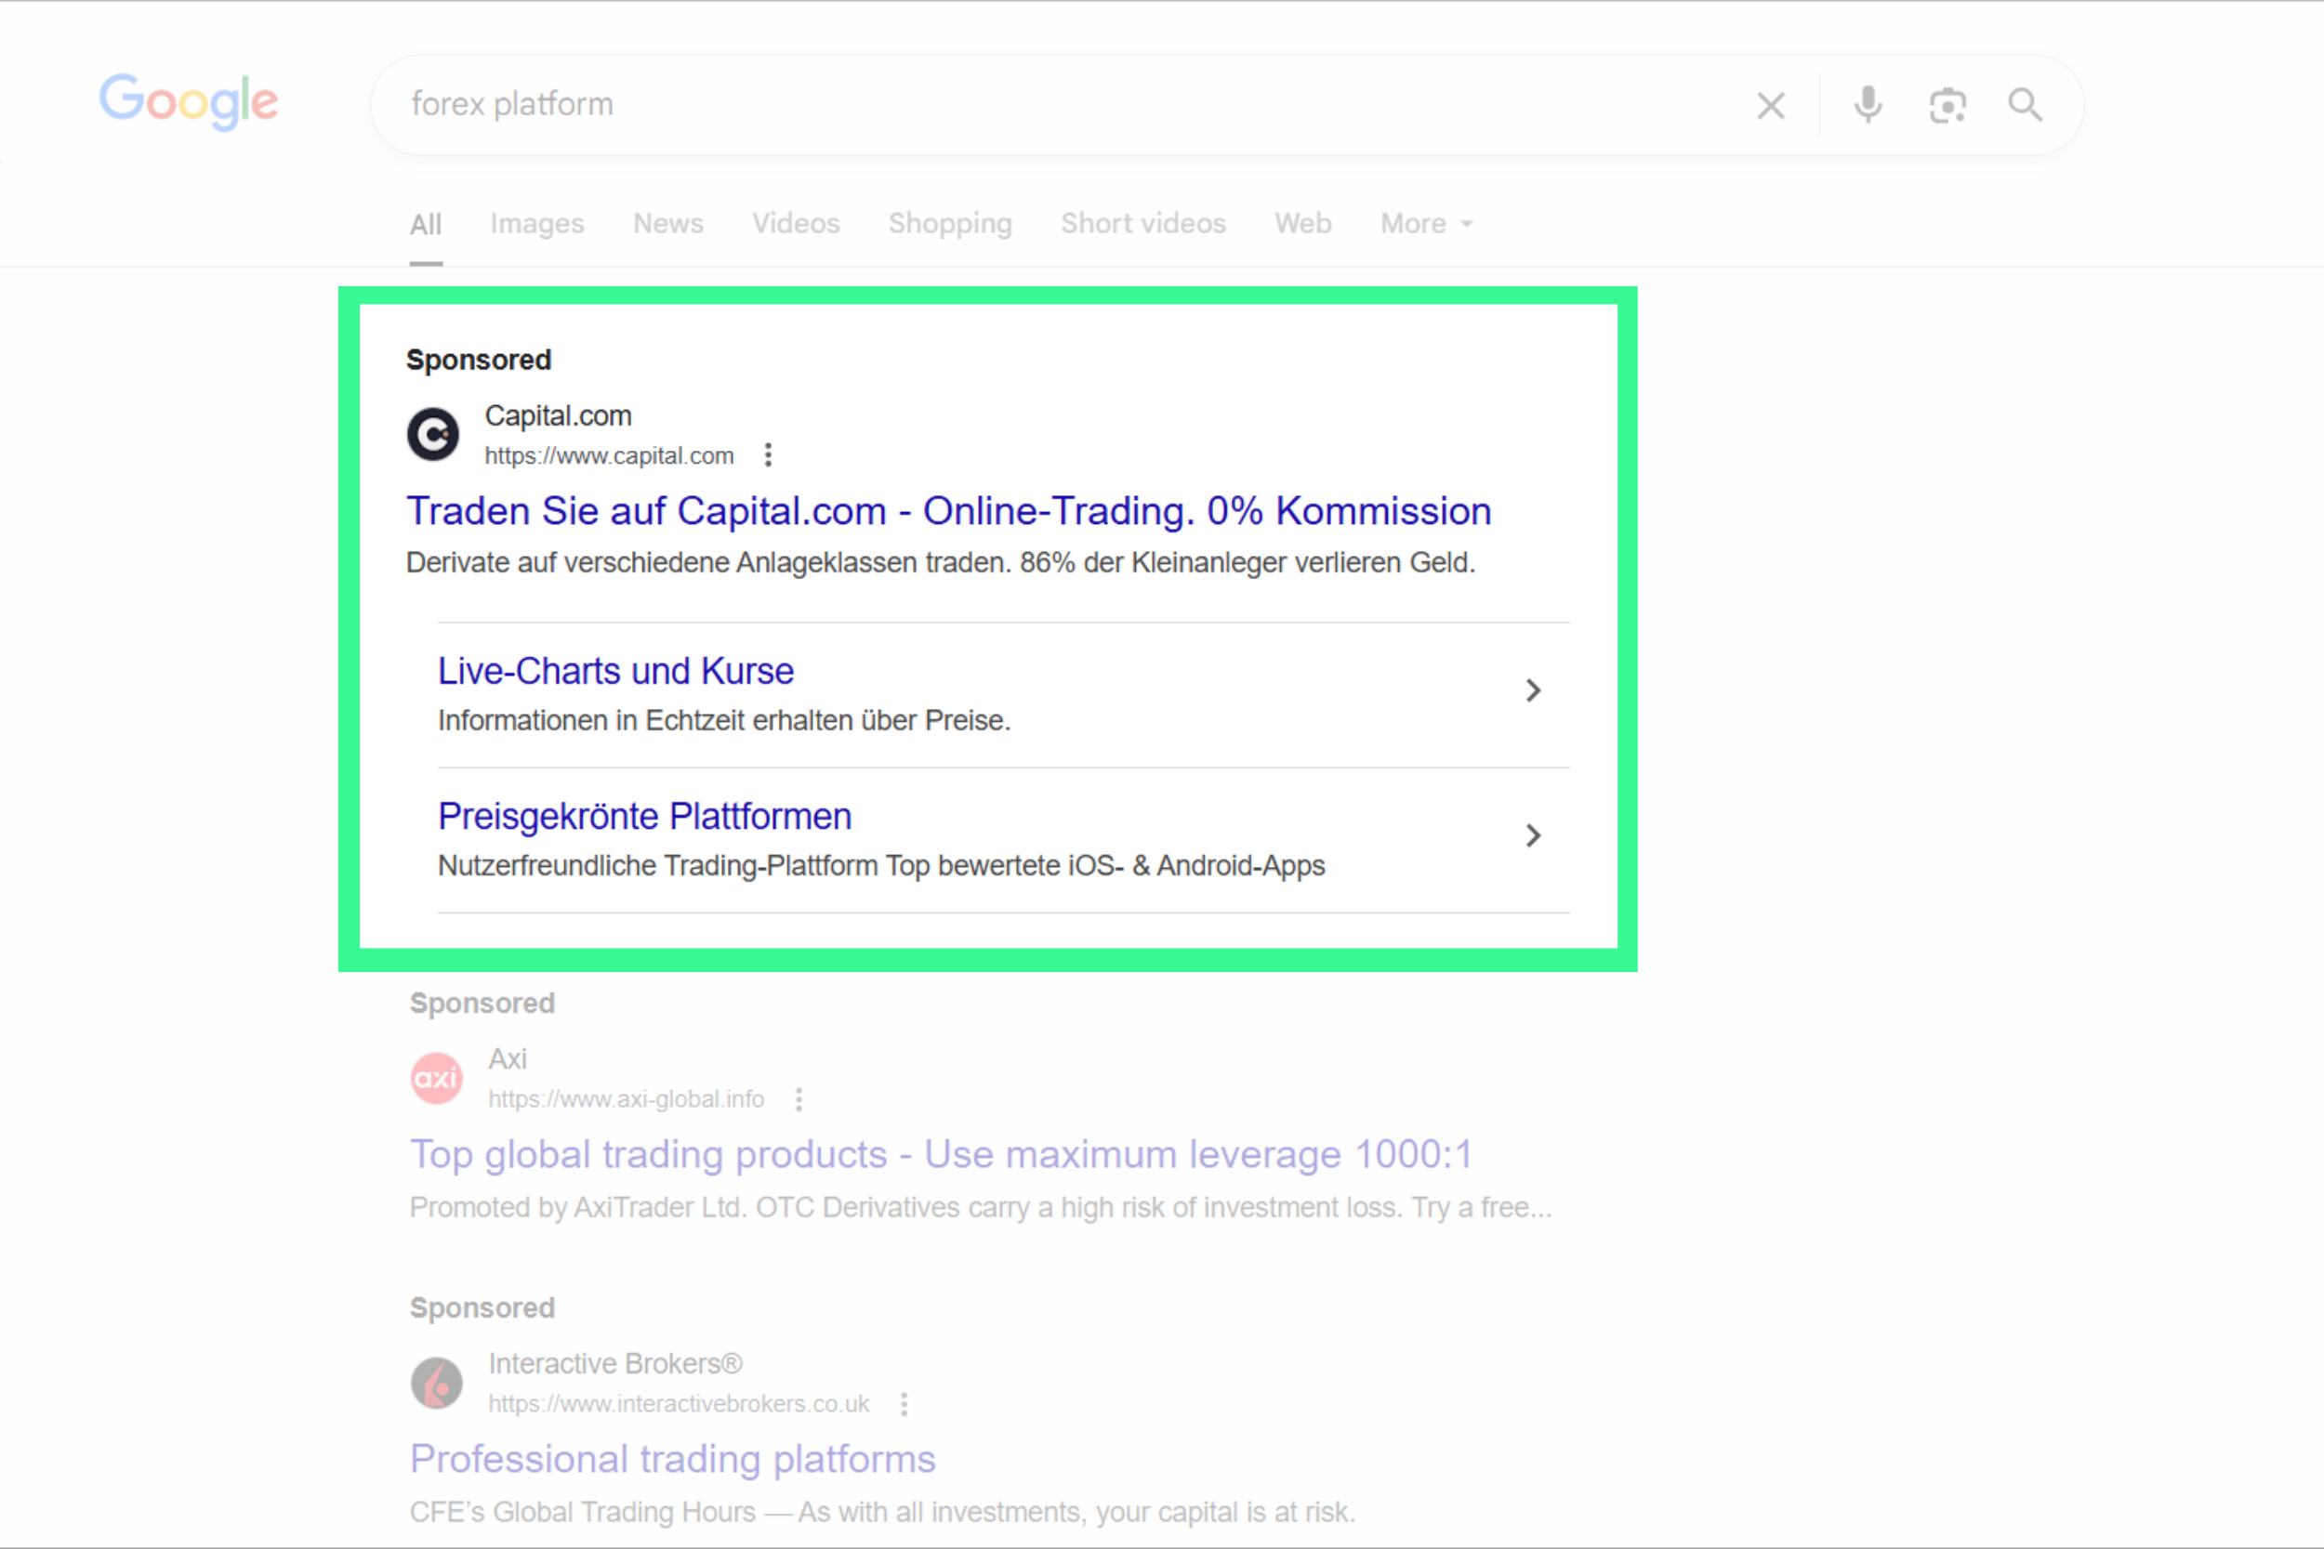Switch to the Images tab
Screen dimensions: 2324x1549
535,223
